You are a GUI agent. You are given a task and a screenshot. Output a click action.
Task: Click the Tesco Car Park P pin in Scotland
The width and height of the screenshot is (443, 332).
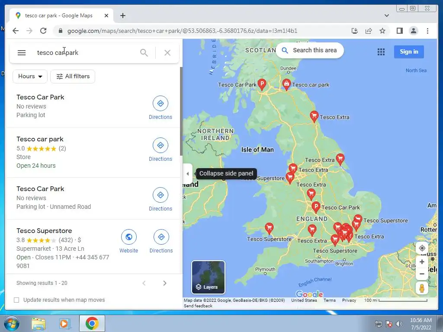[262, 84]
